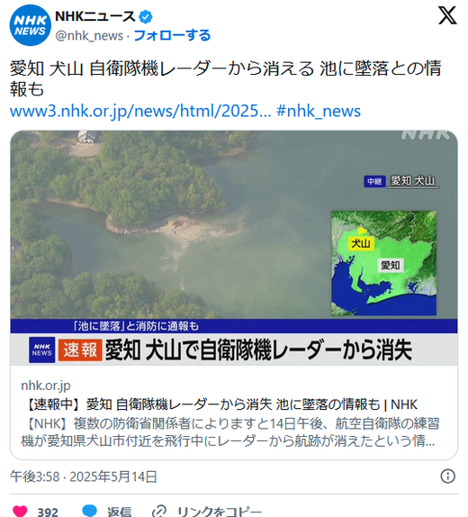Screen dimensions: 468x517
Task: Open the NHK News profile avatar
Action: pos(31,25)
